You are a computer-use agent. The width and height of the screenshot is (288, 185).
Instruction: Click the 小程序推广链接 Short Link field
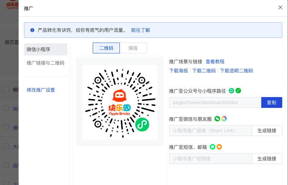coord(211,131)
